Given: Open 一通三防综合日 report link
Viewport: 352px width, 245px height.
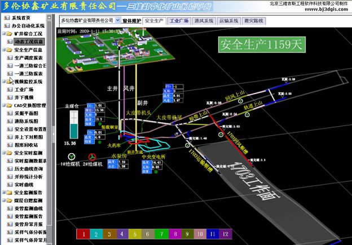Looking at the screenshot, I should click(30, 66).
